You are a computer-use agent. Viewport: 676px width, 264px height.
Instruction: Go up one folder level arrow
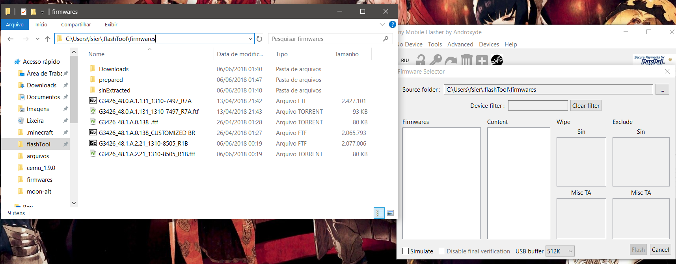48,39
